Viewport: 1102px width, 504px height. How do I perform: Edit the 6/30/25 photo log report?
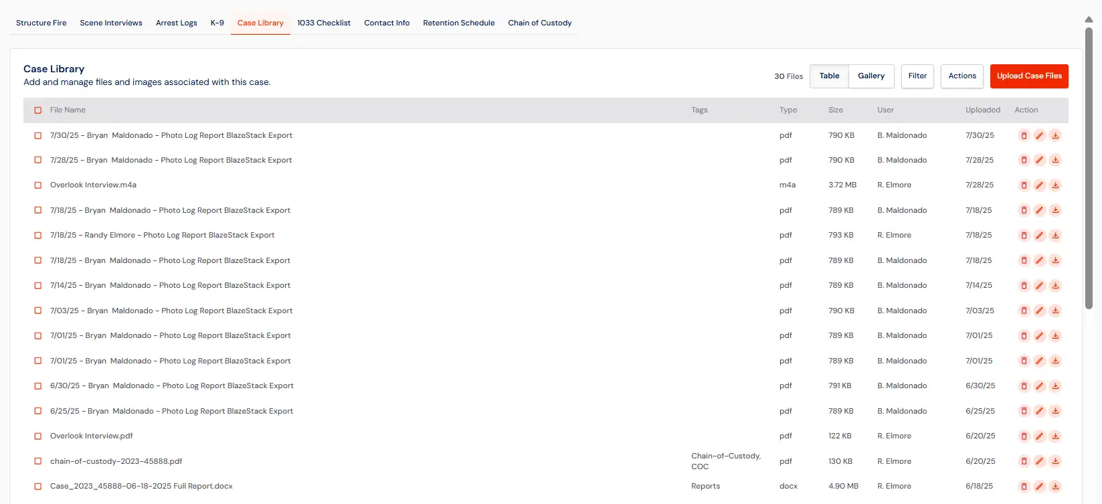point(1039,386)
